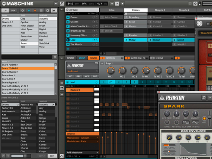Select the LIB browser tab

click(x=5, y=10)
